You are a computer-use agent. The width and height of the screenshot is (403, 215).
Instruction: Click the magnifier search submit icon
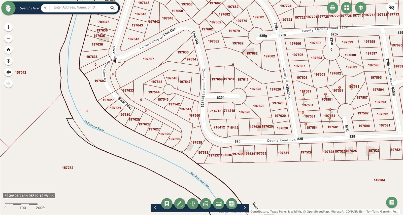112,8
